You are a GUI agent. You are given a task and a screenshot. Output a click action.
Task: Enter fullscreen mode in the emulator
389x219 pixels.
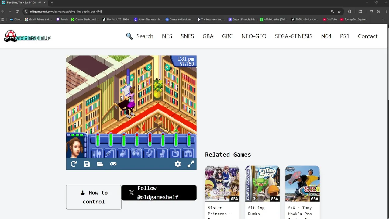tap(191, 164)
